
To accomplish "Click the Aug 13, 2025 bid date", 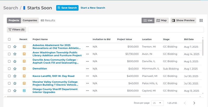I will tap(192, 91).
